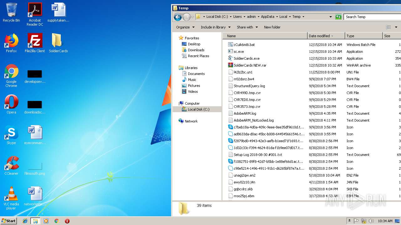The image size is (401, 225).
Task: Open the Opera browser desktop icon
Action: pos(11,104)
